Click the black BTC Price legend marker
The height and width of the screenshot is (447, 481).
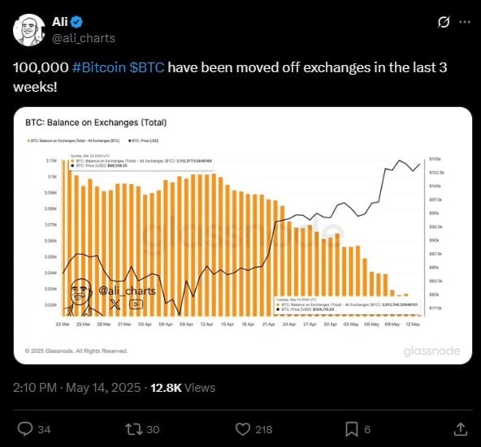130,140
